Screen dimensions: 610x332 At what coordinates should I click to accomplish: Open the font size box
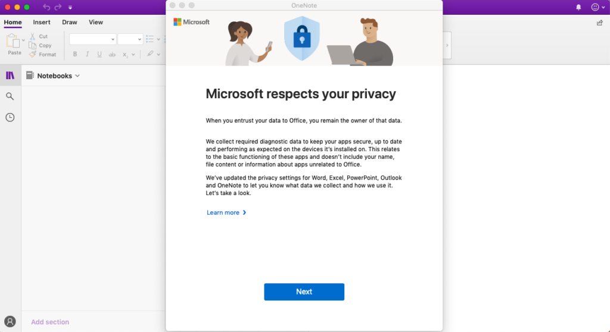click(x=130, y=39)
